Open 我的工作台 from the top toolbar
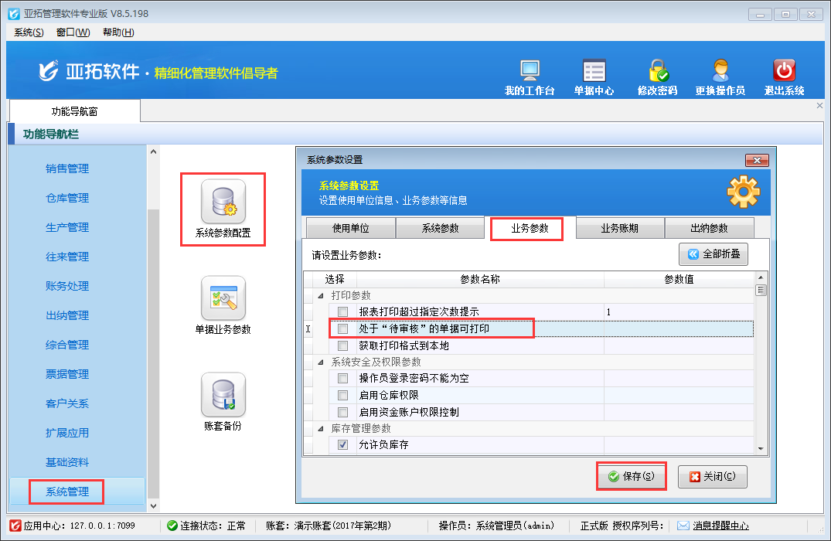The width and height of the screenshot is (831, 541). click(530, 72)
